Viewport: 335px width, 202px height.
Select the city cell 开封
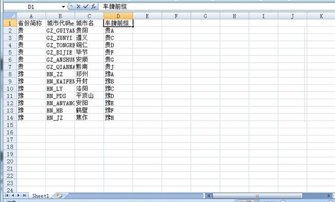click(89, 81)
